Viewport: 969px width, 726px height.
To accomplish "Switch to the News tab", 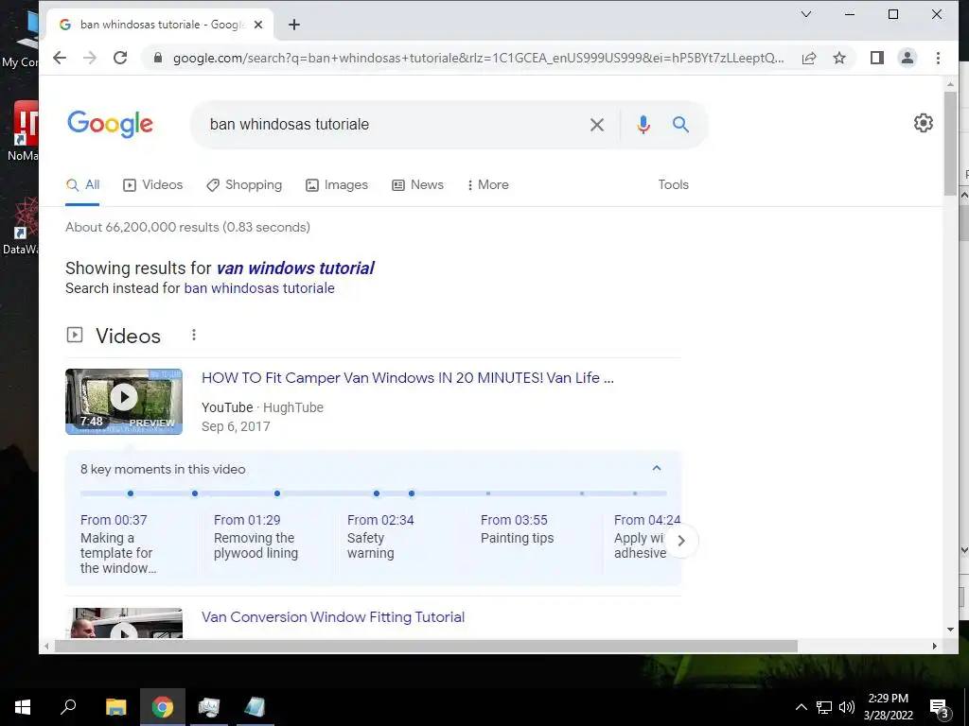I will pos(417,184).
